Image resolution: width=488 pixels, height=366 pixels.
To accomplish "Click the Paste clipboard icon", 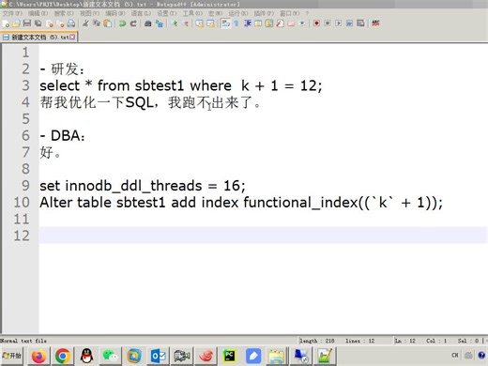I will 107,23.
